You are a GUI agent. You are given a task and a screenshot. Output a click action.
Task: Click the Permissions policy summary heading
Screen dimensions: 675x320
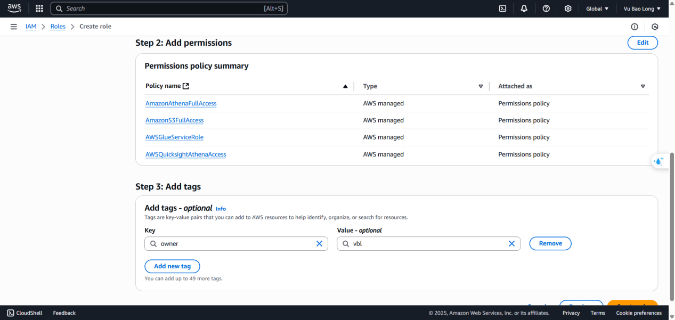click(x=197, y=66)
